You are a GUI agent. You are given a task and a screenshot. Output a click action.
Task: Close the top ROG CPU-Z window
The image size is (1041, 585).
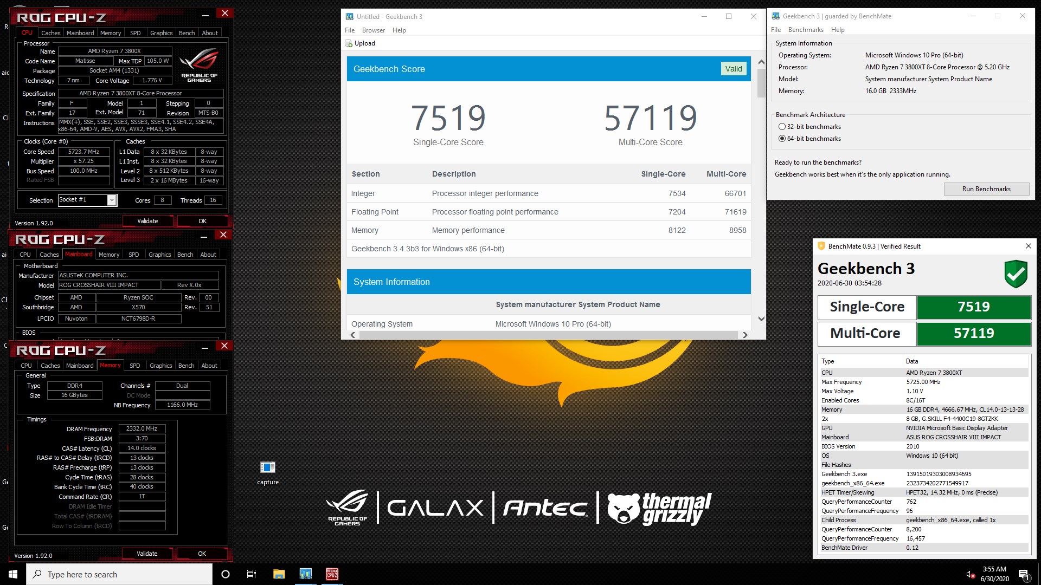pos(225,13)
